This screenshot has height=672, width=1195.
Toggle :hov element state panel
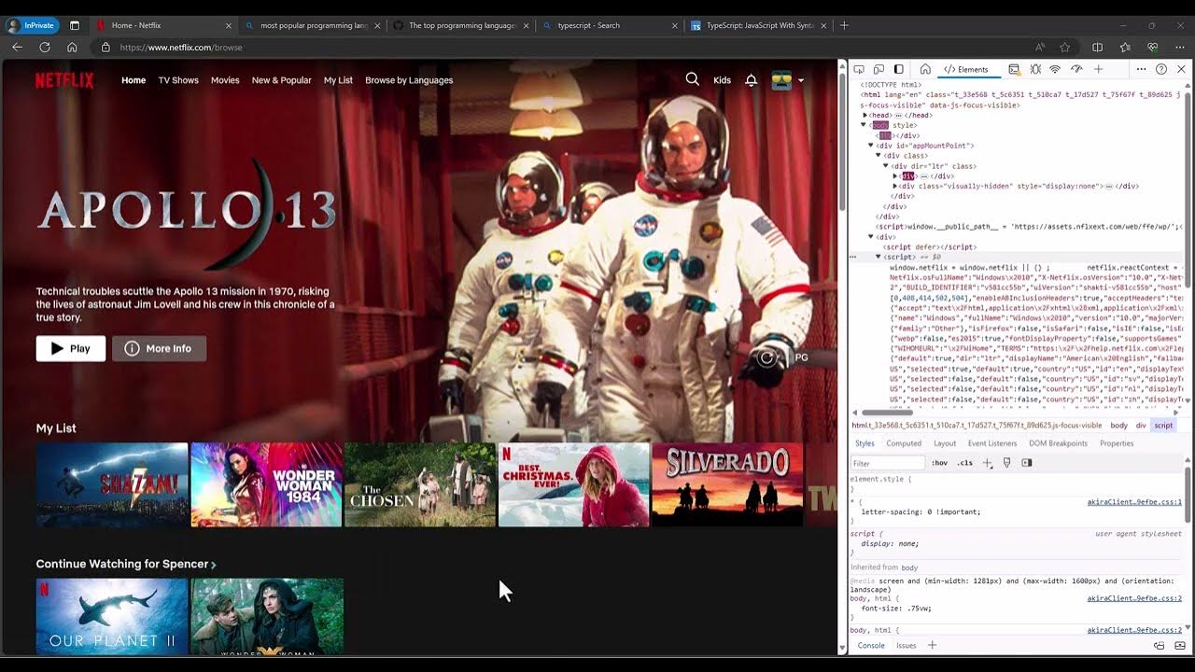pos(939,463)
